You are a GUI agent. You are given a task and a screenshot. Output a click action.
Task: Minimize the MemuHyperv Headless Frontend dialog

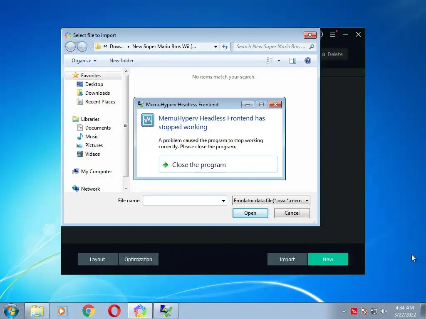(248, 104)
